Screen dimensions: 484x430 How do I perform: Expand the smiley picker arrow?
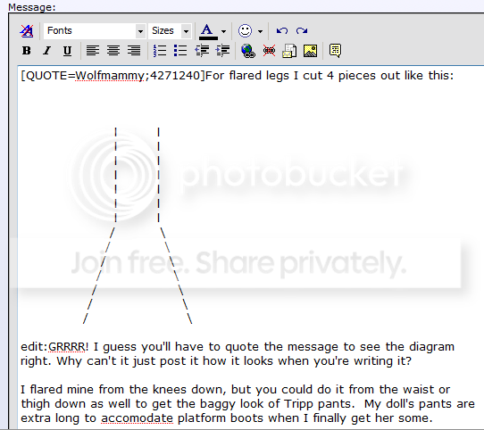click(260, 31)
